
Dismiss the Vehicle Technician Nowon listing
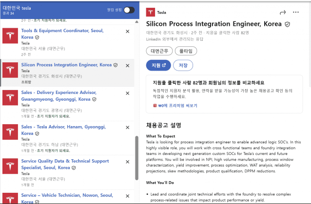(x=128, y=196)
